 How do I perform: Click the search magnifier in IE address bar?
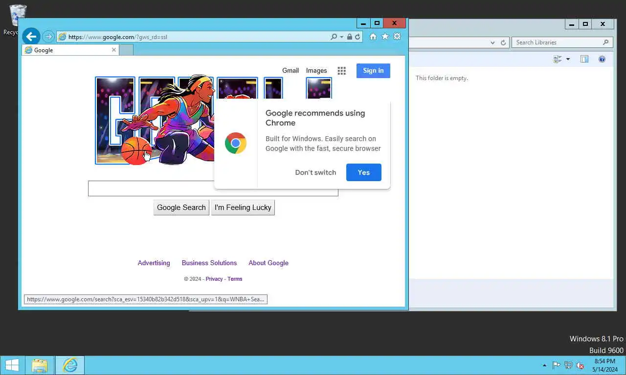tap(334, 37)
